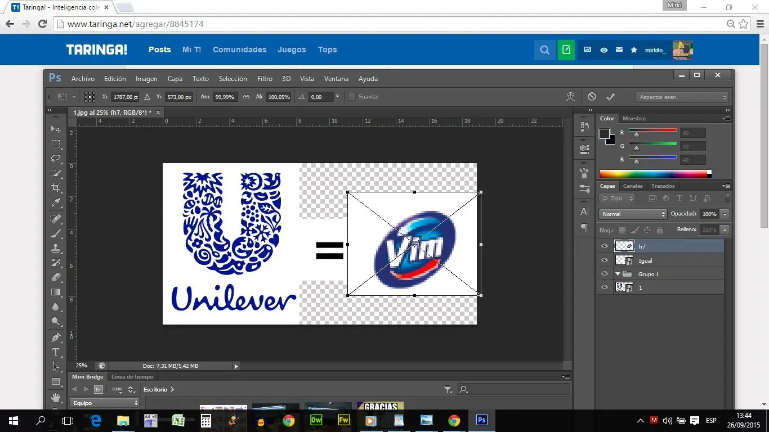Select the Rectangular Marquee tool
769x432 pixels.
tap(56, 144)
